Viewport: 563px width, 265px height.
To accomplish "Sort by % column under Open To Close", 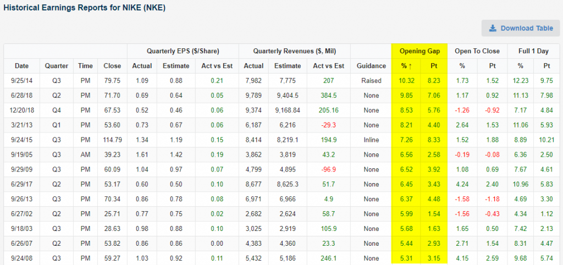I will (x=462, y=66).
